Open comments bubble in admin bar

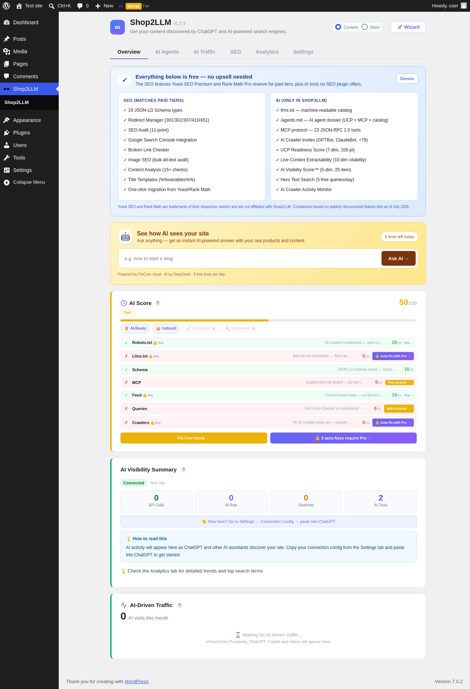[x=80, y=6]
